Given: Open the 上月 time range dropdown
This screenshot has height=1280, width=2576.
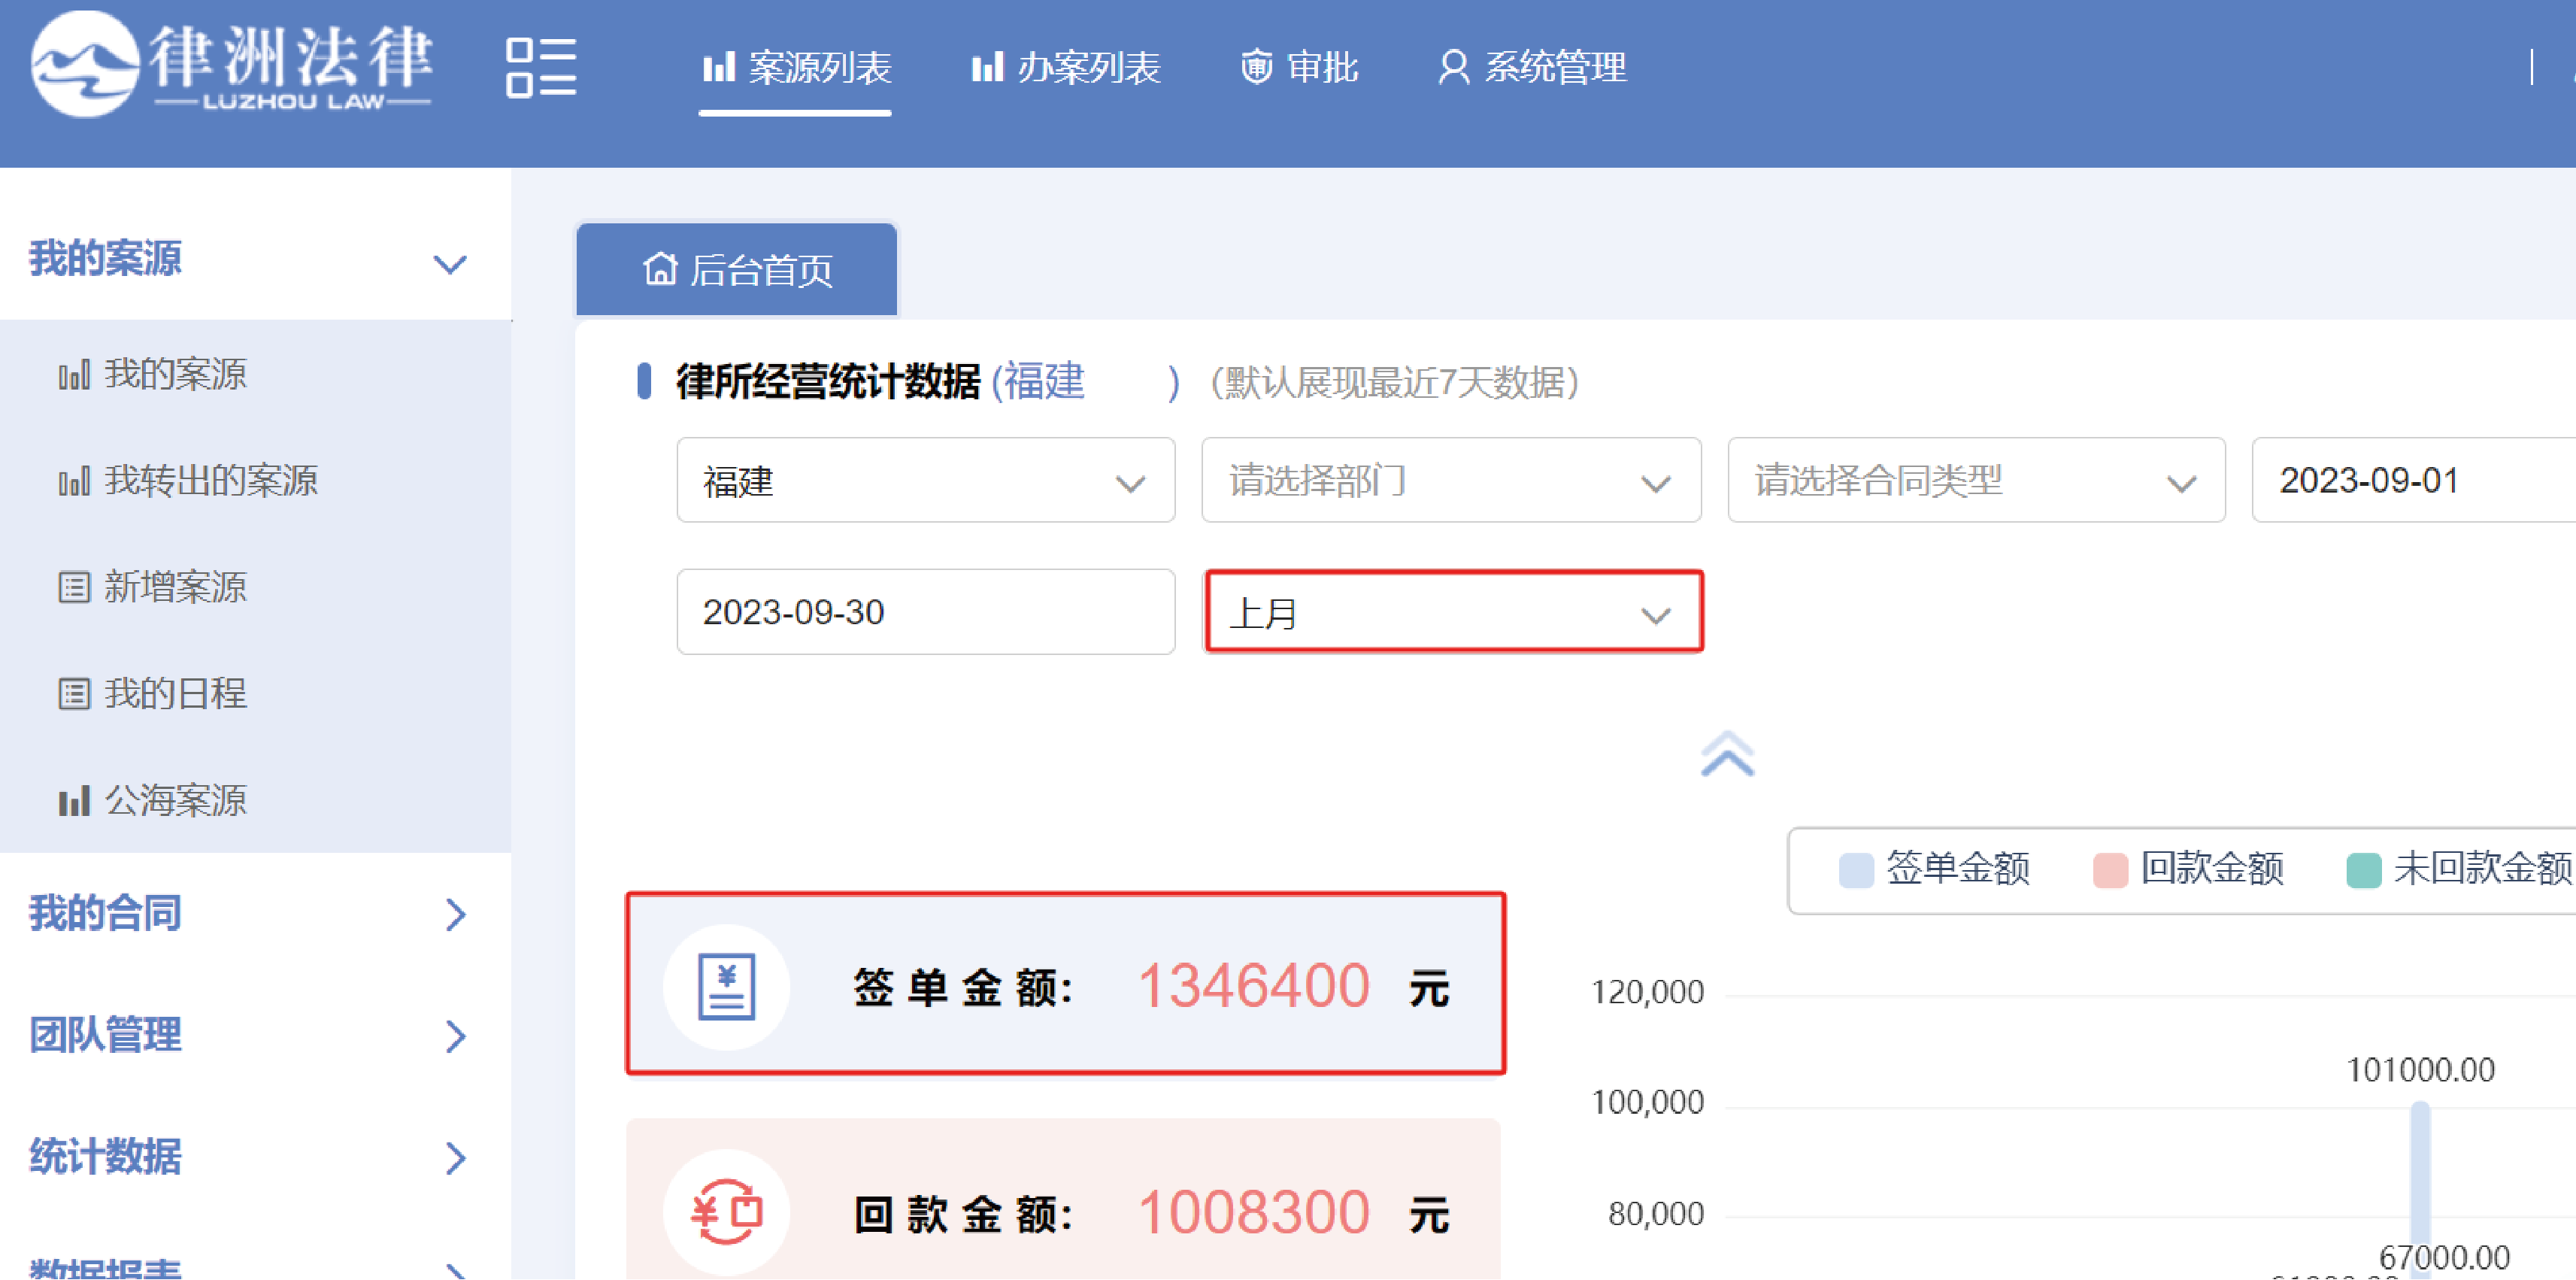Looking at the screenshot, I should (1453, 612).
